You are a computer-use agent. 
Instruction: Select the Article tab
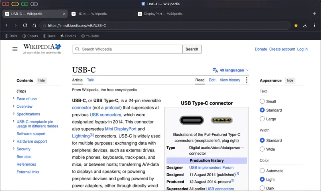click(77, 80)
